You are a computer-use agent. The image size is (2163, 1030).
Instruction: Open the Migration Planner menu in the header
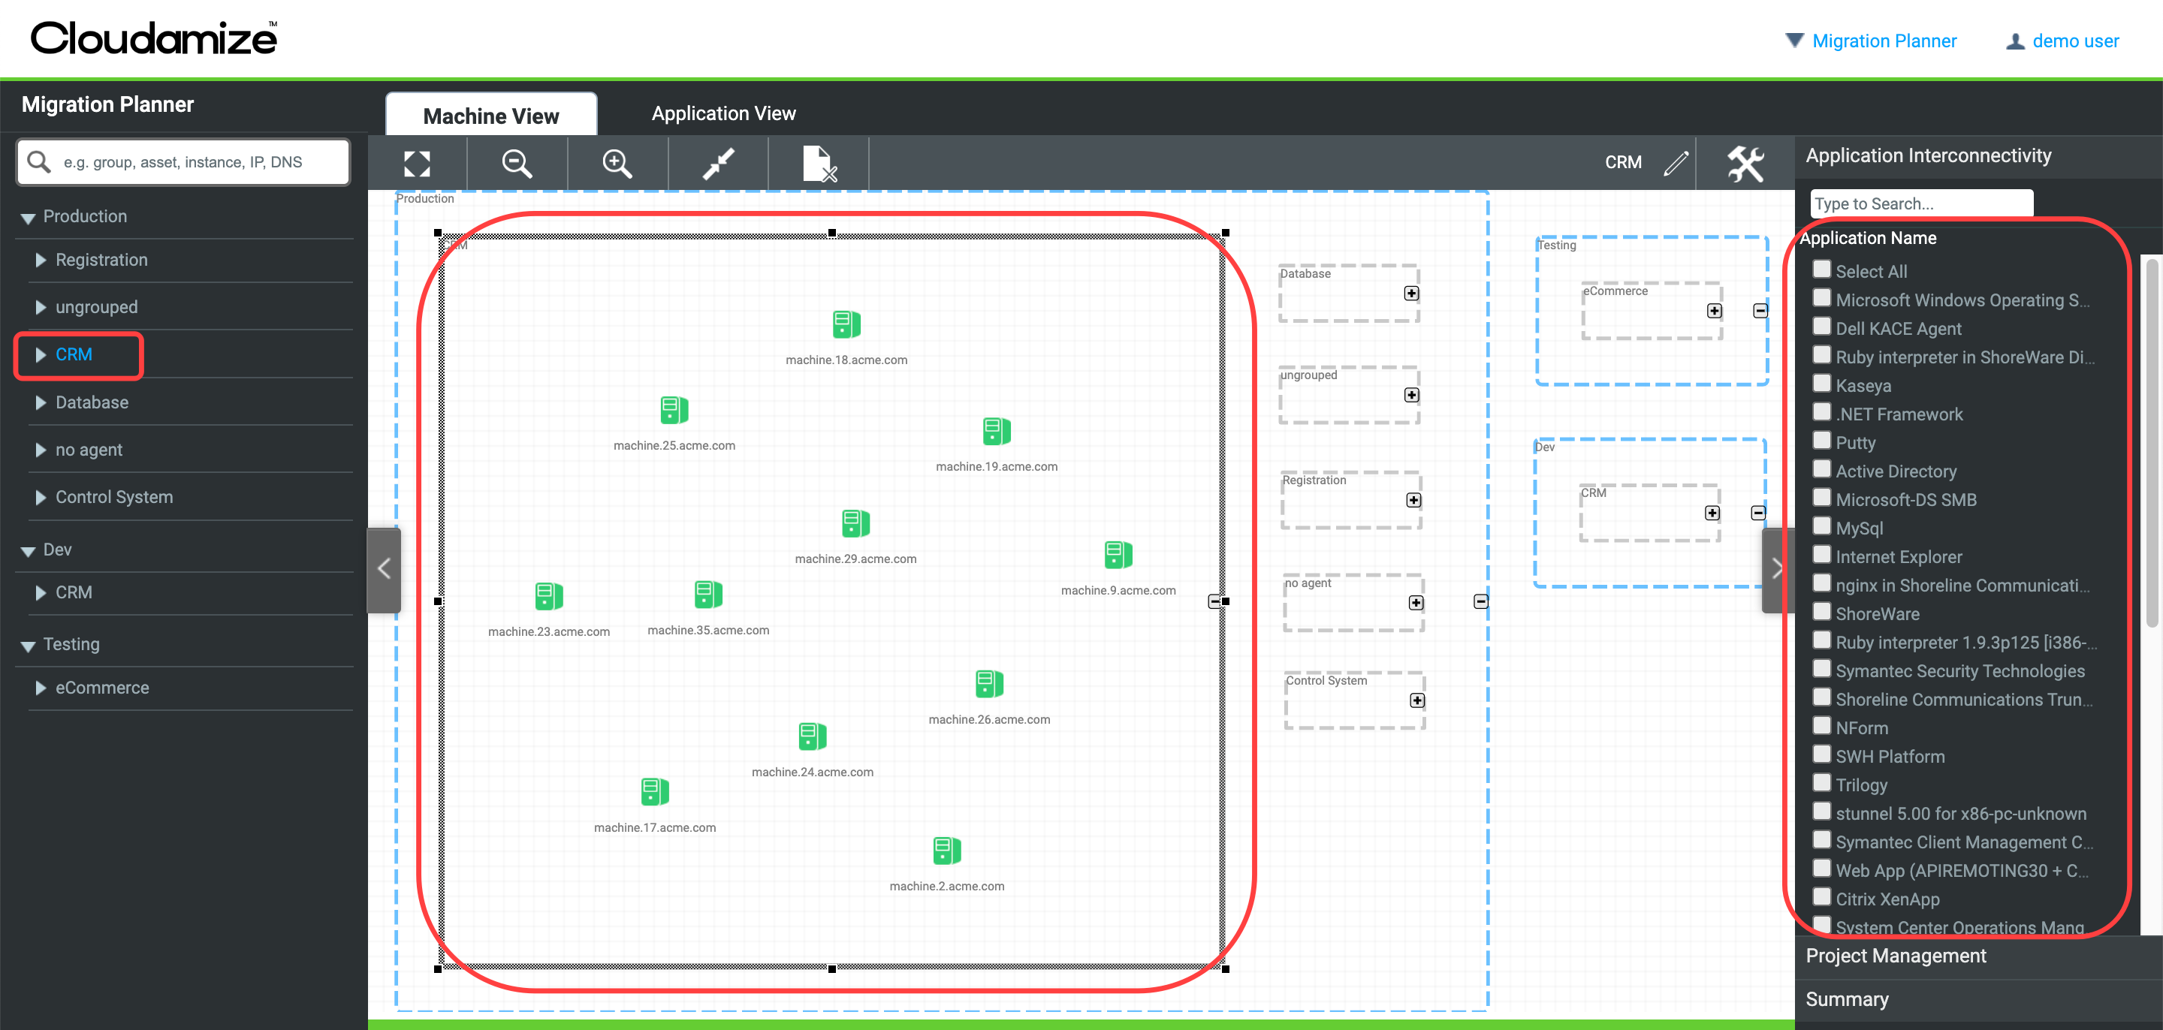pos(1885,41)
